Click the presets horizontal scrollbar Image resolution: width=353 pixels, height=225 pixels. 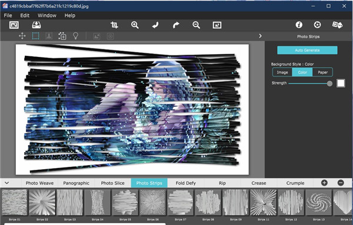pyautogui.click(x=85, y=224)
